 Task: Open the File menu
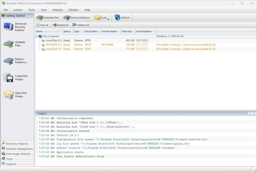[6, 10]
